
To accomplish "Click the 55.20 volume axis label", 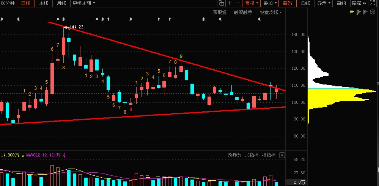I will 300,159.
